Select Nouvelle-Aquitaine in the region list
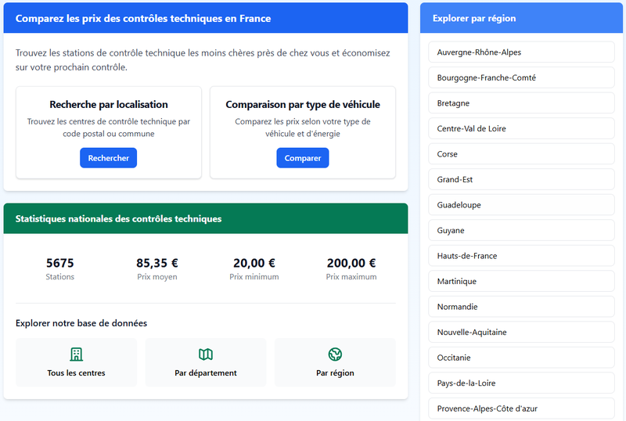The image size is (626, 421). pyautogui.click(x=521, y=332)
